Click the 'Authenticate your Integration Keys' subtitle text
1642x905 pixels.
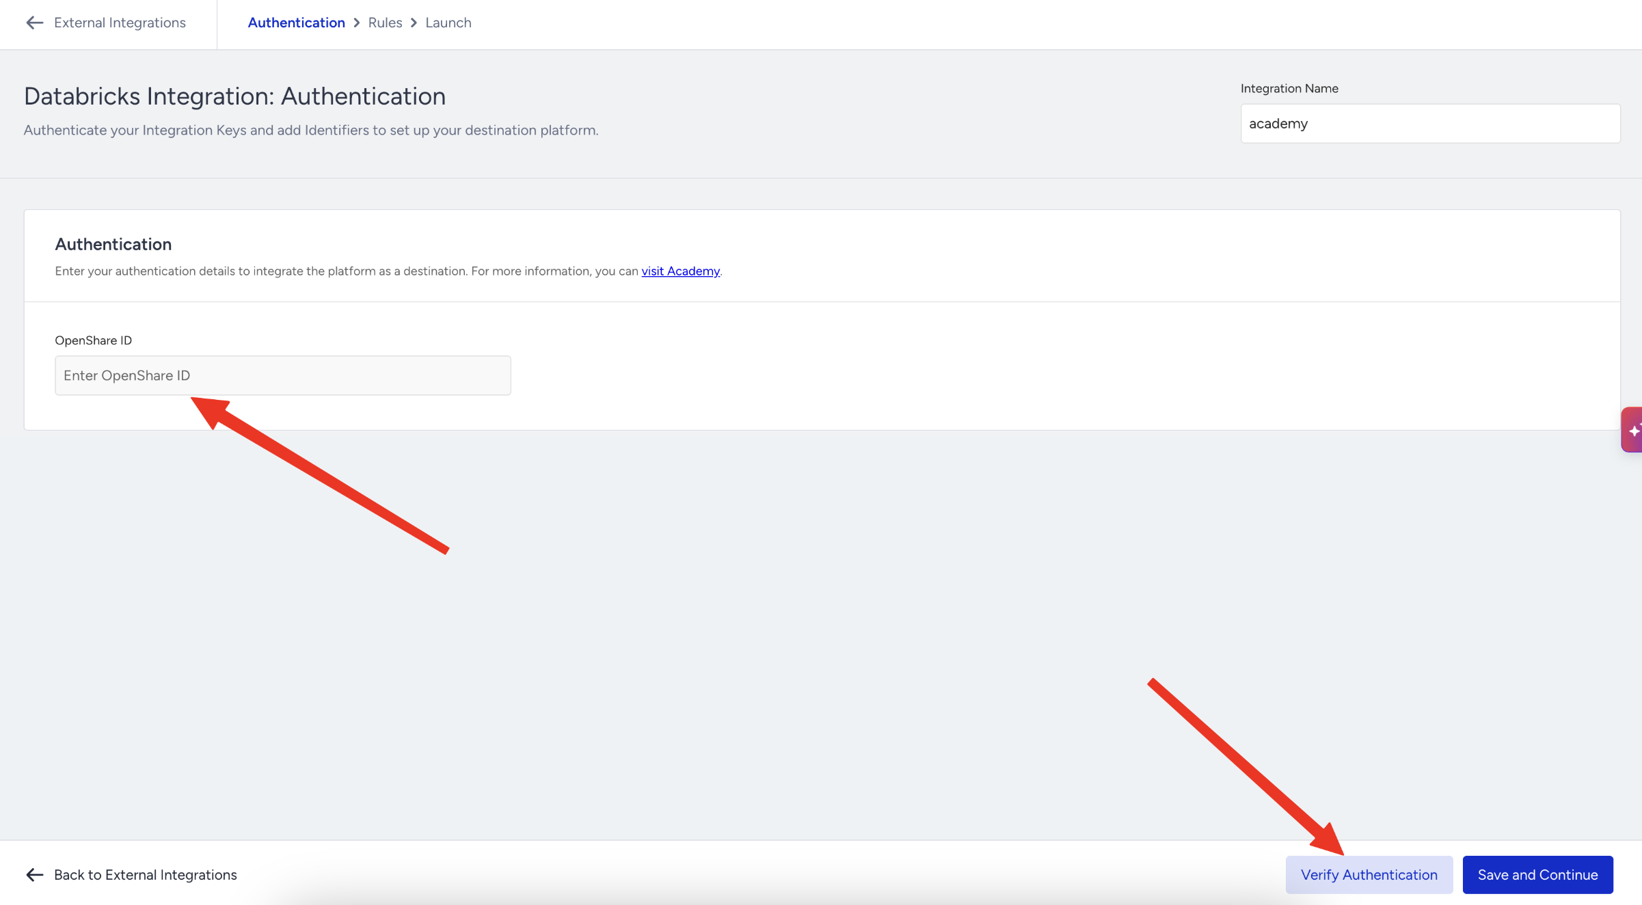click(x=311, y=131)
